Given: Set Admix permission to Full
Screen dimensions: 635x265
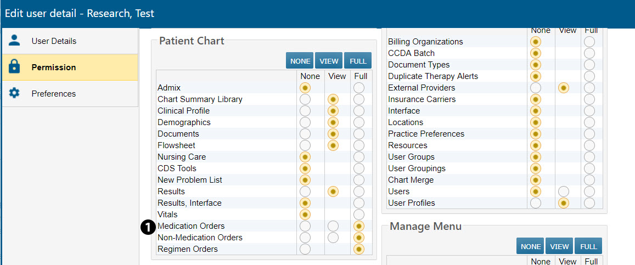Looking at the screenshot, I should click(359, 88).
